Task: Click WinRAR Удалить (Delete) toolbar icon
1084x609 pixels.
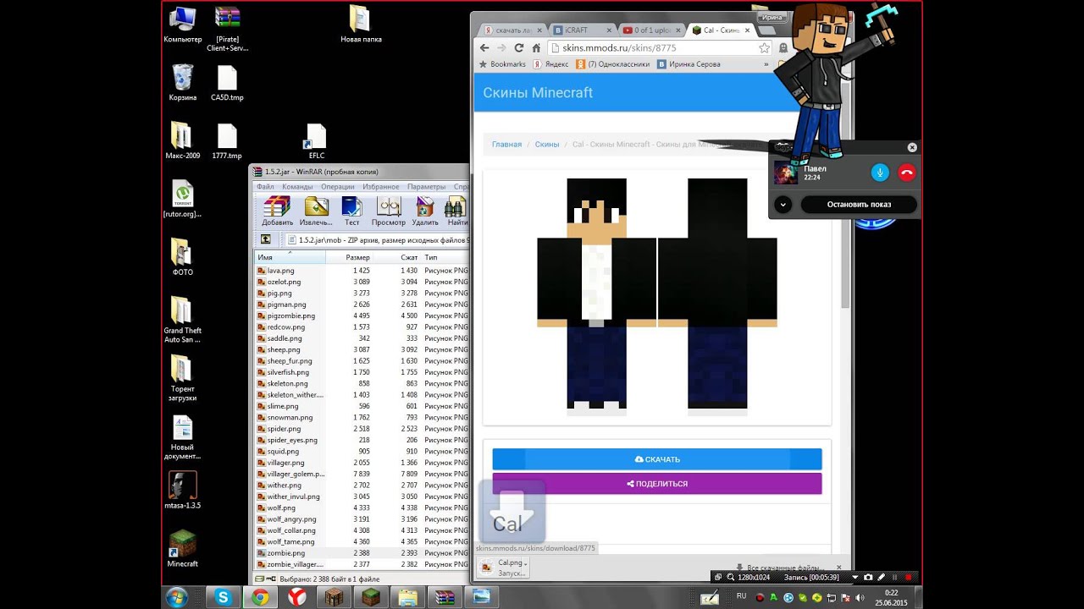Action: (x=425, y=211)
